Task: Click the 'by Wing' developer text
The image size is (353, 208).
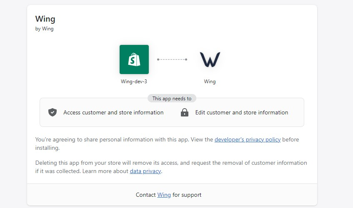Action: click(44, 29)
